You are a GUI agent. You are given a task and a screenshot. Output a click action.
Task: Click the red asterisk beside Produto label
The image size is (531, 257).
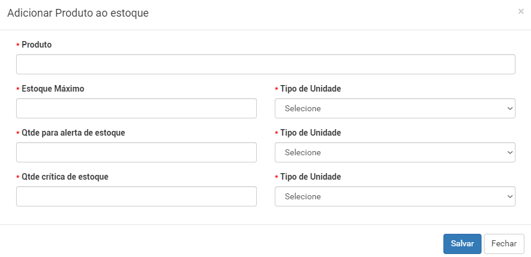coord(18,45)
